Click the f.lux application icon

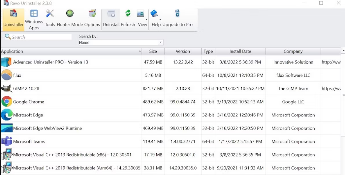pos(7,75)
